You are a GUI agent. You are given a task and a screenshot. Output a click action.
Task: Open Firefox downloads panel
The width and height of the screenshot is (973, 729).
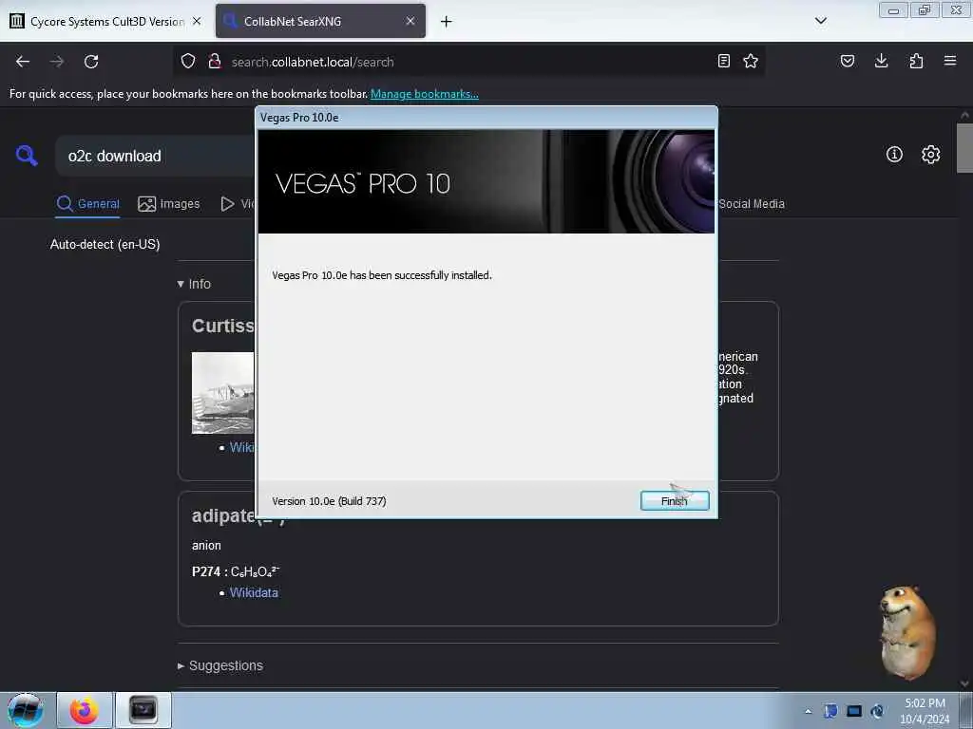(x=881, y=61)
